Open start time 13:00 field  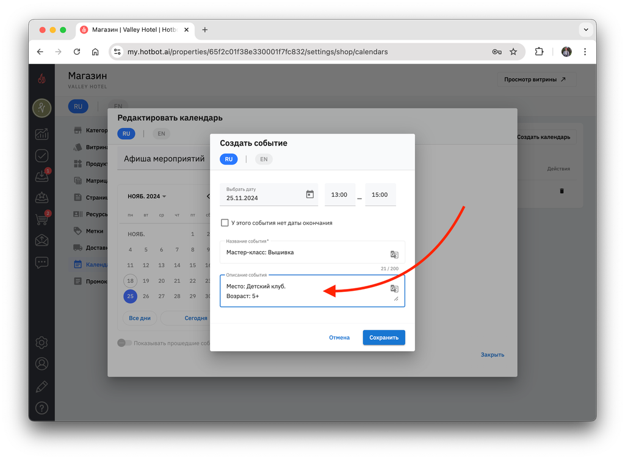point(339,194)
